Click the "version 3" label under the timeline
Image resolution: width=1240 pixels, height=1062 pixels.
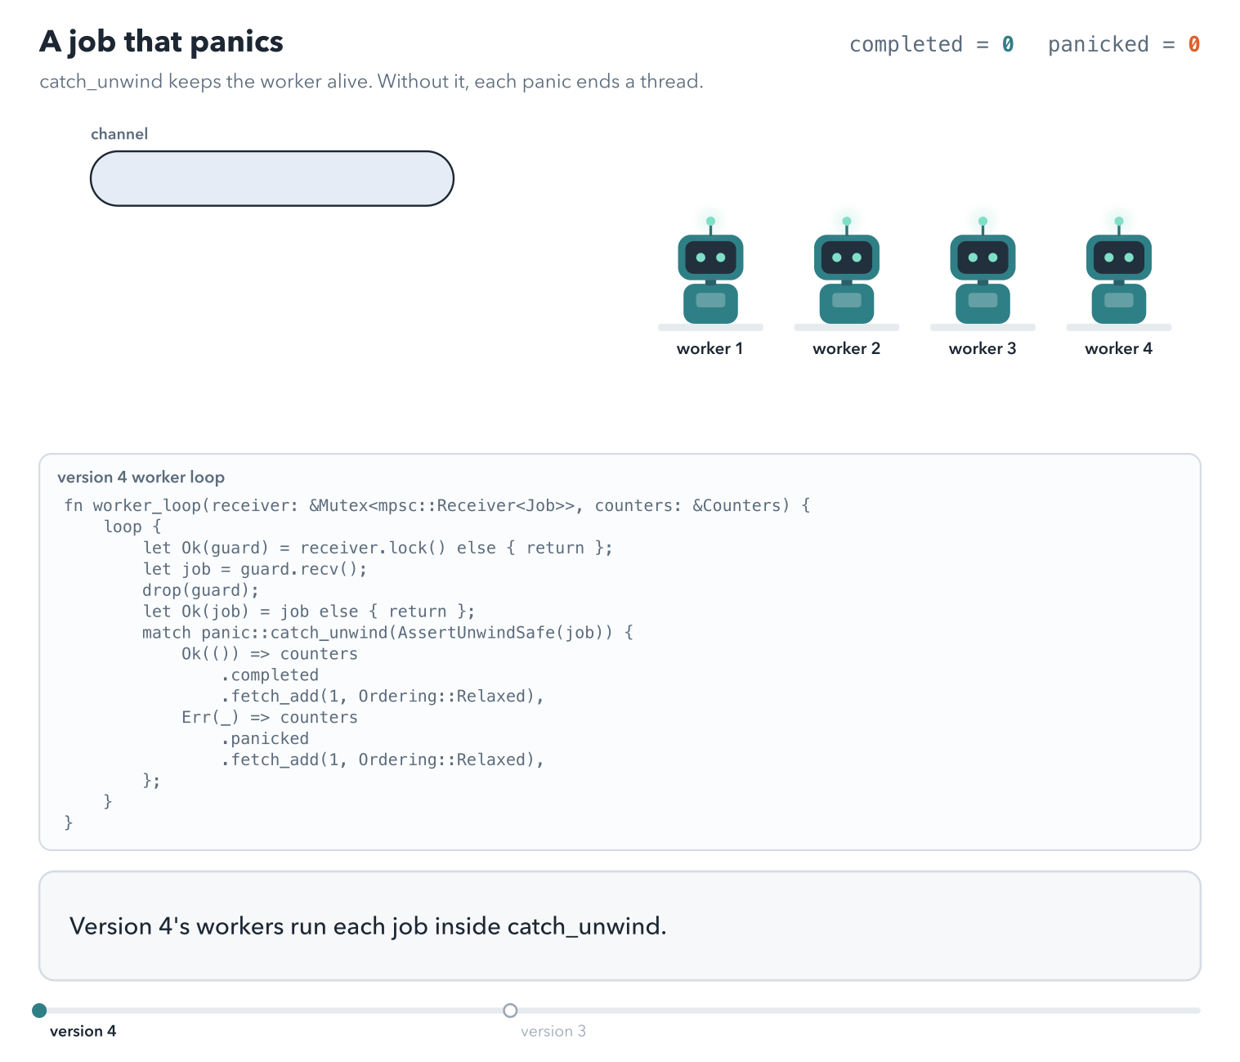point(553,1032)
